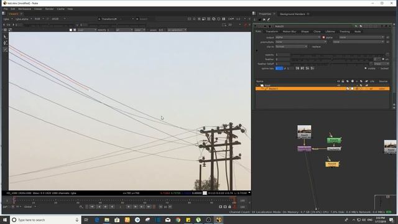
Task: Open the feather falloff type dropdown
Action: [x=381, y=63]
